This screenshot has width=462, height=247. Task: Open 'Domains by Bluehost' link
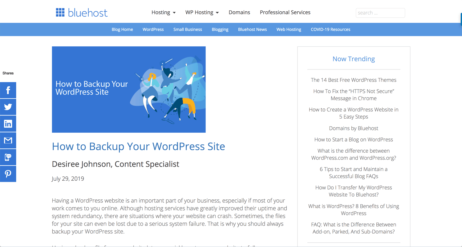pos(354,128)
